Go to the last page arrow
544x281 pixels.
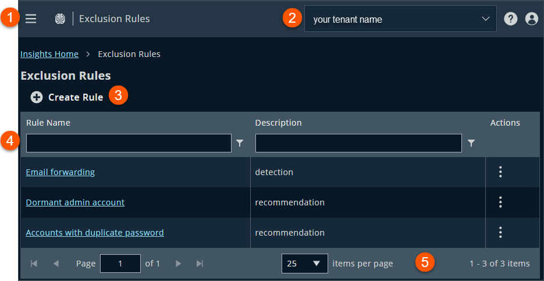click(x=200, y=264)
